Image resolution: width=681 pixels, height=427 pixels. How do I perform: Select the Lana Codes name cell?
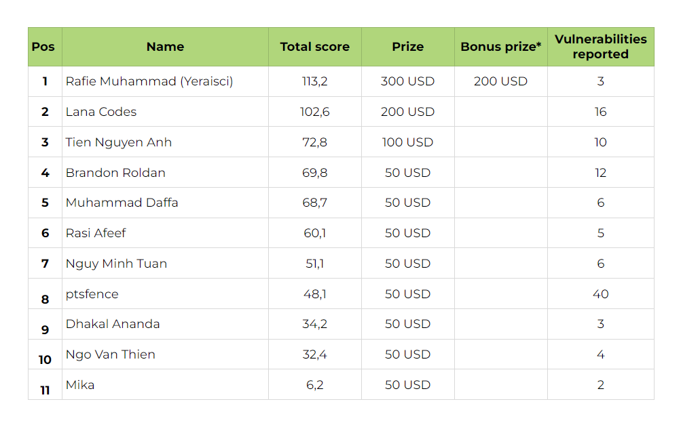[x=101, y=112]
